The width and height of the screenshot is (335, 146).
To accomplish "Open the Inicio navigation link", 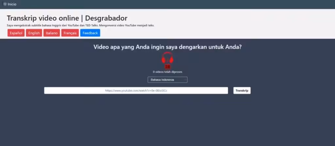I will [x=12, y=4].
